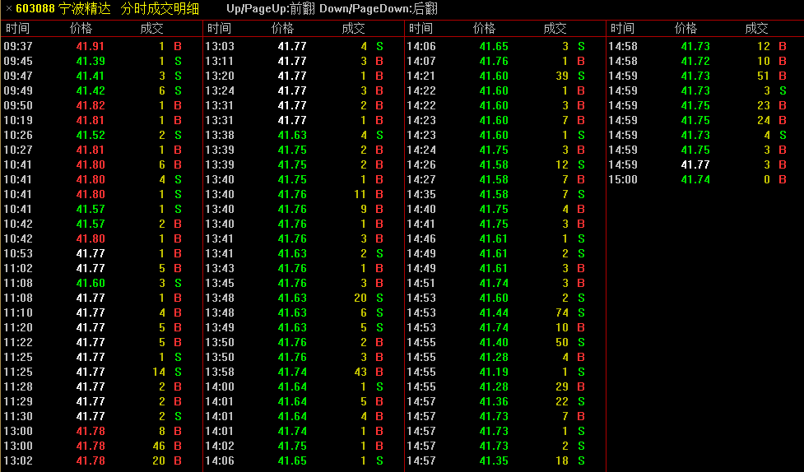
Task: Select volume 9 in the 13:40 row
Action: coord(364,210)
